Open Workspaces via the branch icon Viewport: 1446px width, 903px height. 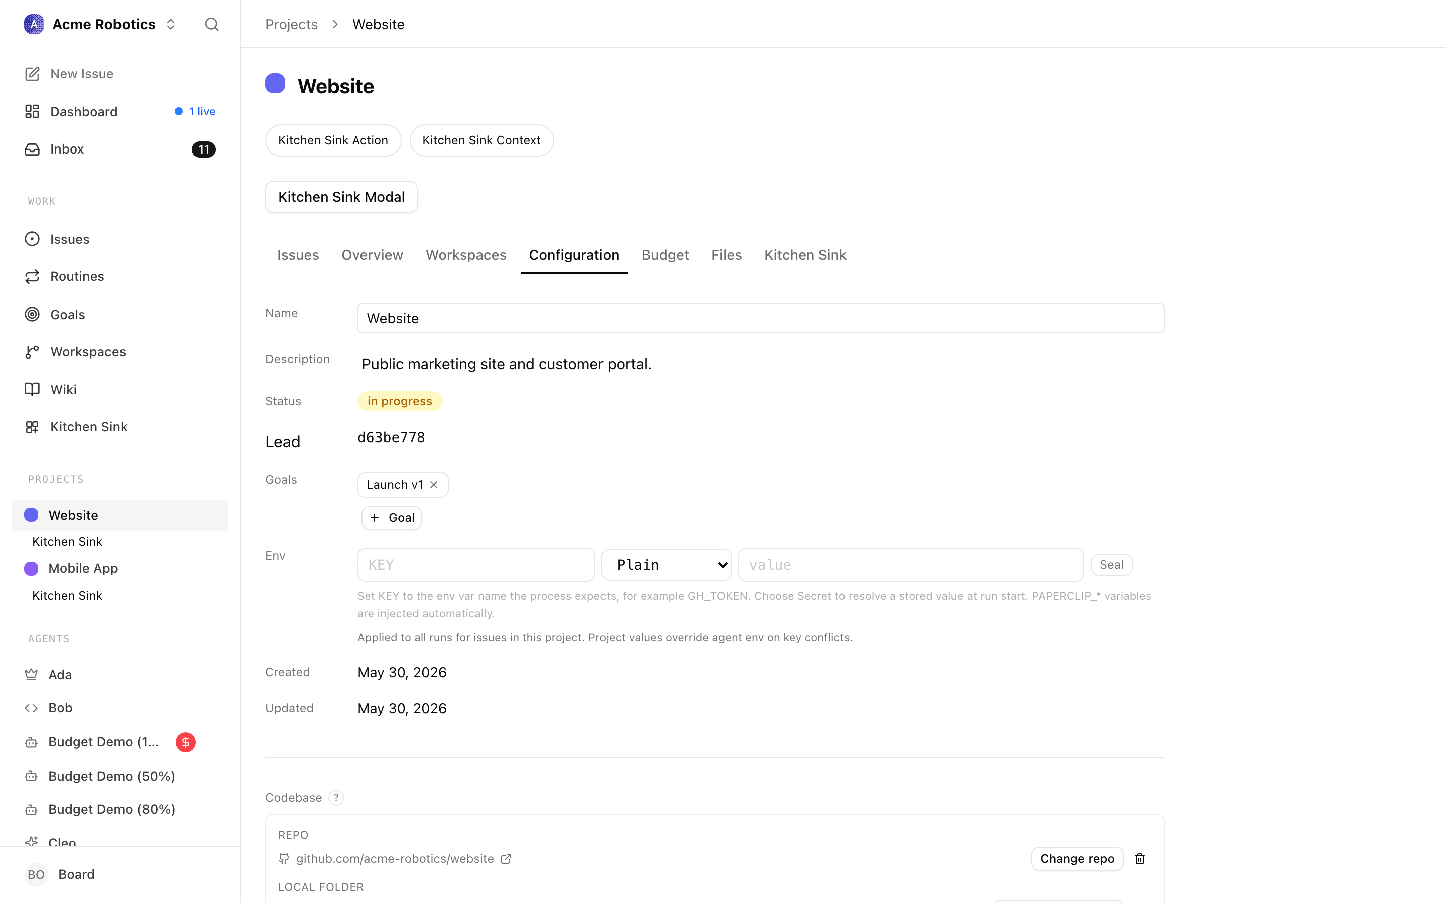pyautogui.click(x=32, y=352)
